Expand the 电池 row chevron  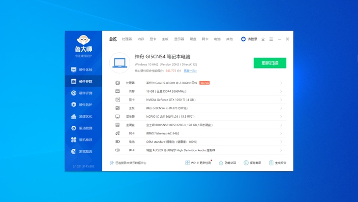(x=281, y=142)
